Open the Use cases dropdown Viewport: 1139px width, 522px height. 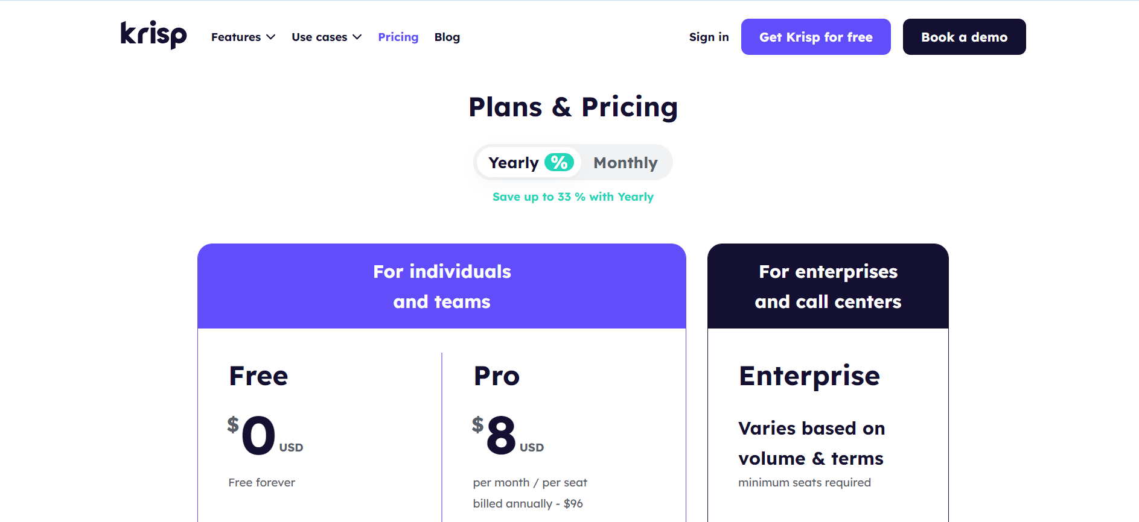point(327,37)
